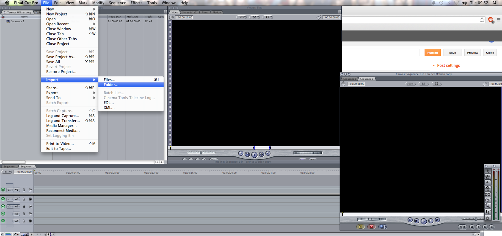Click the Adblock extension icon in browser
Screen dimensions: 502x236
pos(491,20)
